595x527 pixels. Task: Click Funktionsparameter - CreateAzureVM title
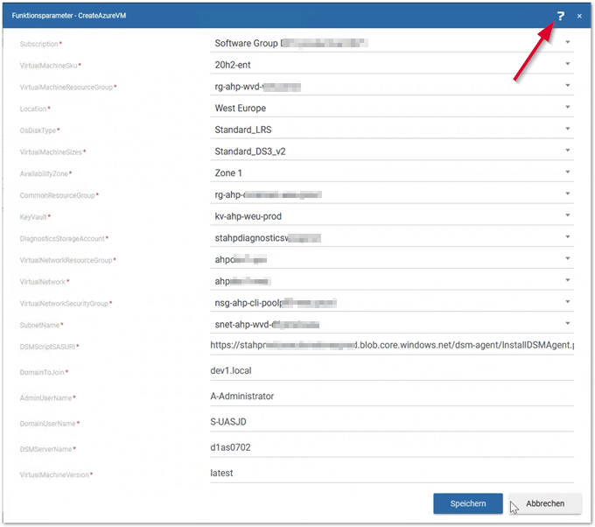click(x=68, y=16)
